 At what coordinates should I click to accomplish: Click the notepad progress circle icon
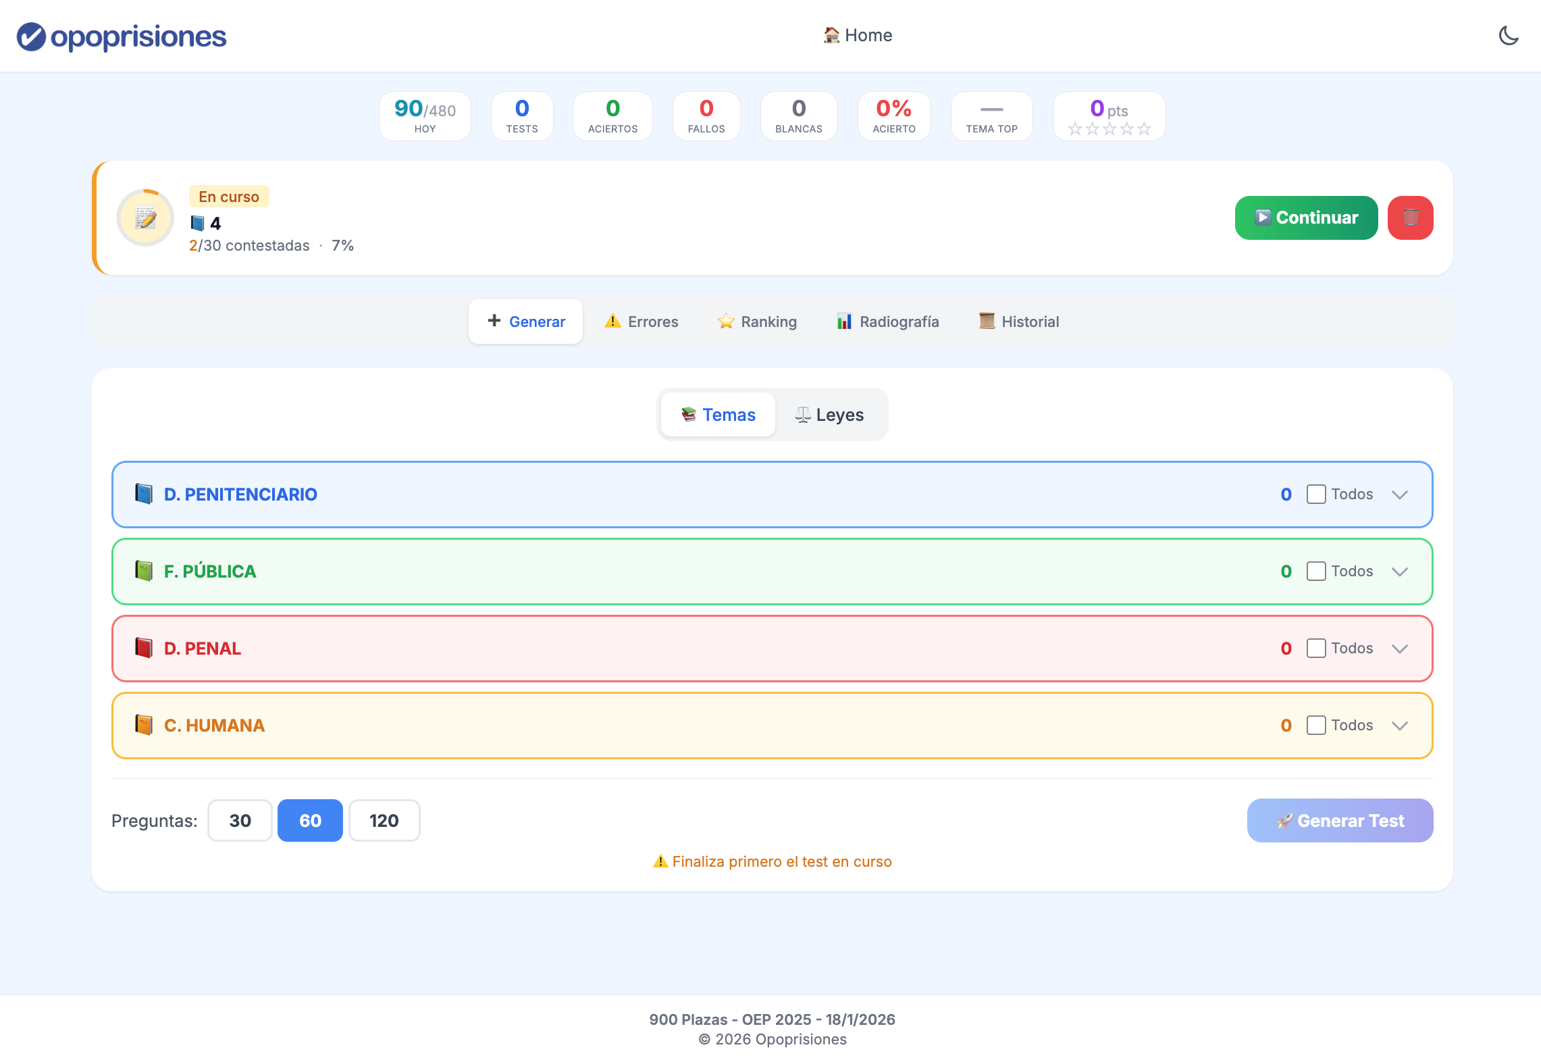[145, 218]
